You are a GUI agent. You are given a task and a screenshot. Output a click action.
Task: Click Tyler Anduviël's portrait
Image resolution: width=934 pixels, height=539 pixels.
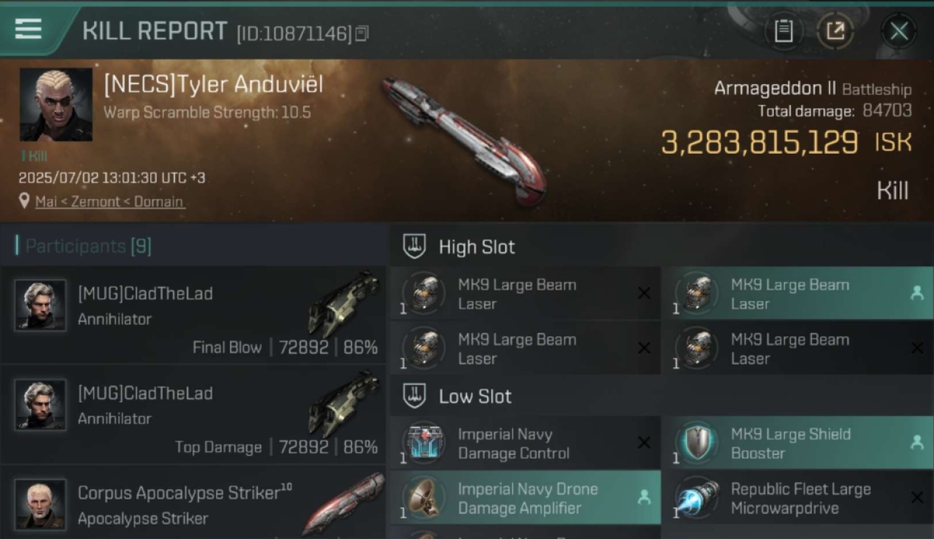[x=56, y=105]
